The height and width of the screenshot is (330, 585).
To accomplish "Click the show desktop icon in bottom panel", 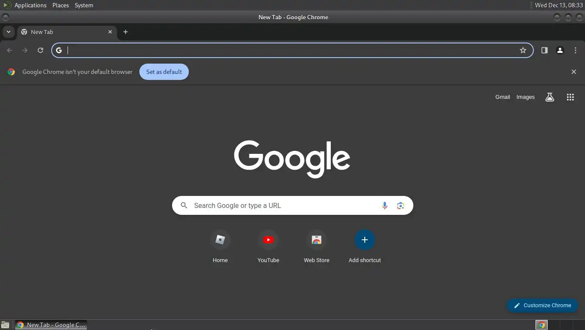I will [5, 325].
